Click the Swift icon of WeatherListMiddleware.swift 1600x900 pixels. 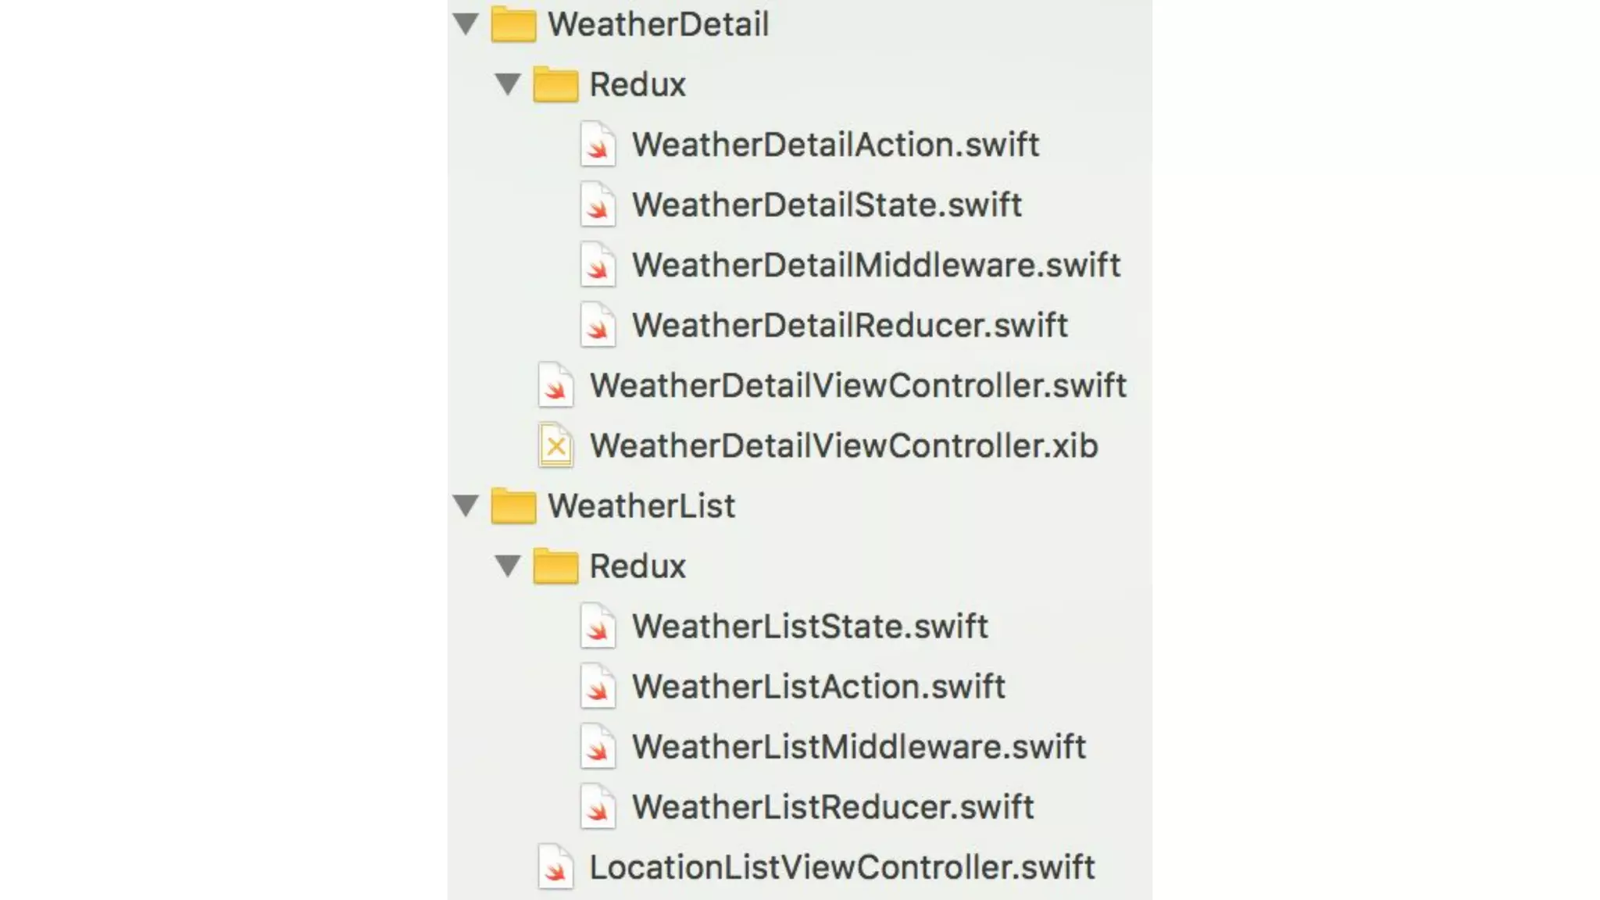pos(598,748)
